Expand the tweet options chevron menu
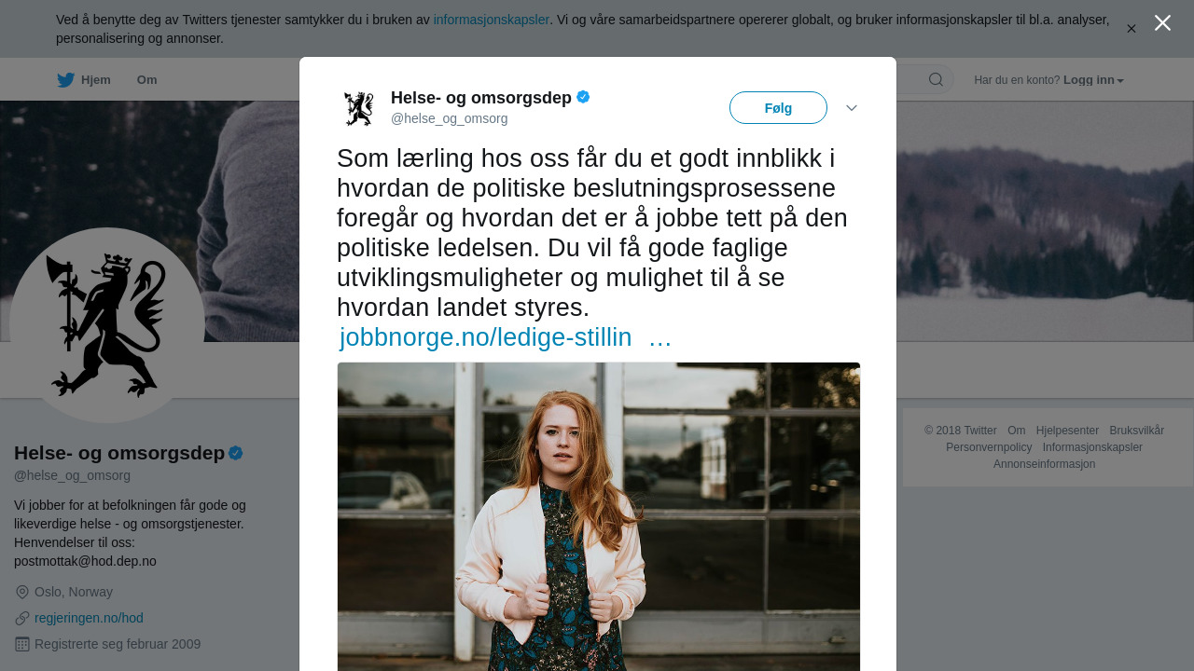Screen dimensions: 1194x671 pos(852,108)
